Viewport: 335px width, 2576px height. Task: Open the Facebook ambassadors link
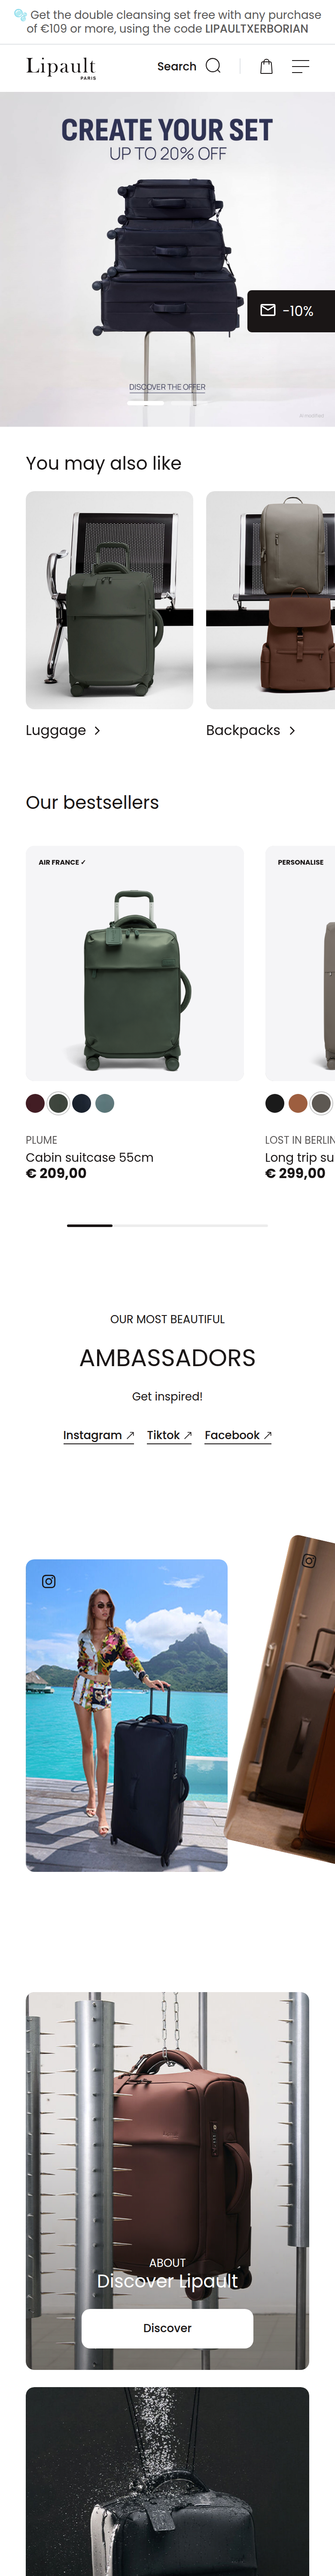pos(238,1435)
